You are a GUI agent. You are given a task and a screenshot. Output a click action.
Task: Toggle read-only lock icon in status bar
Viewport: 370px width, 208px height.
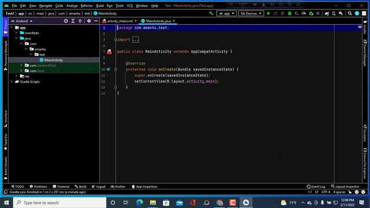pyautogui.click(x=350, y=192)
